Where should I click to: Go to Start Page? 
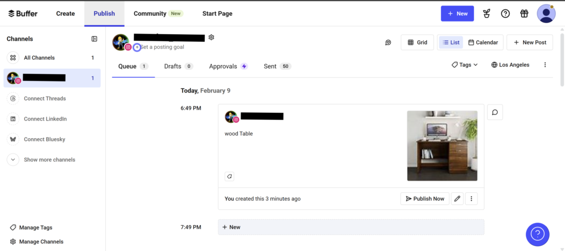tap(217, 14)
